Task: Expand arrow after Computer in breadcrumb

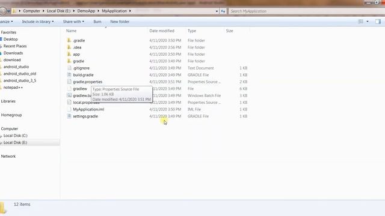Action: pos(43,11)
